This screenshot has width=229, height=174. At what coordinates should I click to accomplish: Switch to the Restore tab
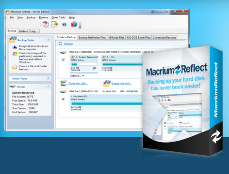[23, 31]
